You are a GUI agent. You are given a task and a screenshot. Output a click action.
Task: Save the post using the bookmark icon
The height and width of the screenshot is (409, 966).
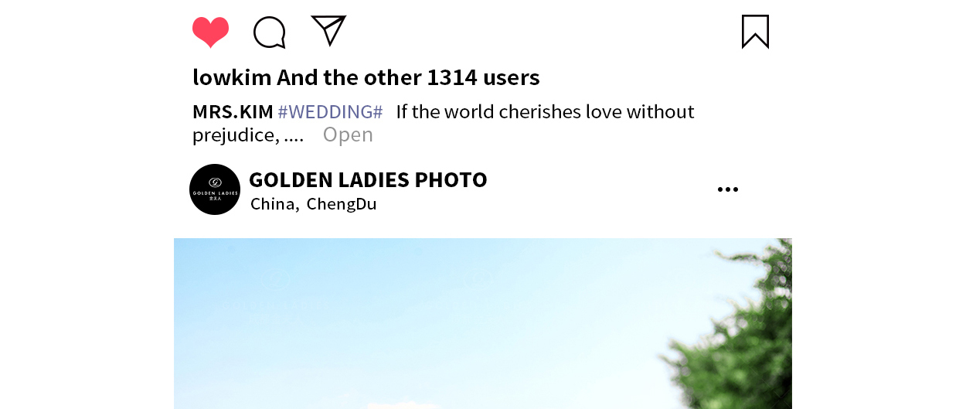click(x=755, y=32)
